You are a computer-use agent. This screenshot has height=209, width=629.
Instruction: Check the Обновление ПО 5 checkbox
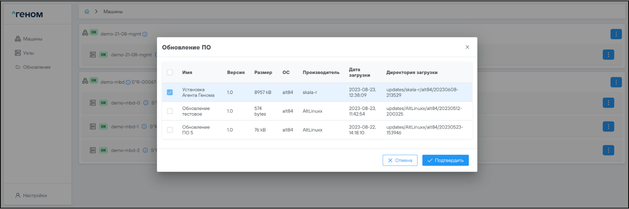coord(170,130)
